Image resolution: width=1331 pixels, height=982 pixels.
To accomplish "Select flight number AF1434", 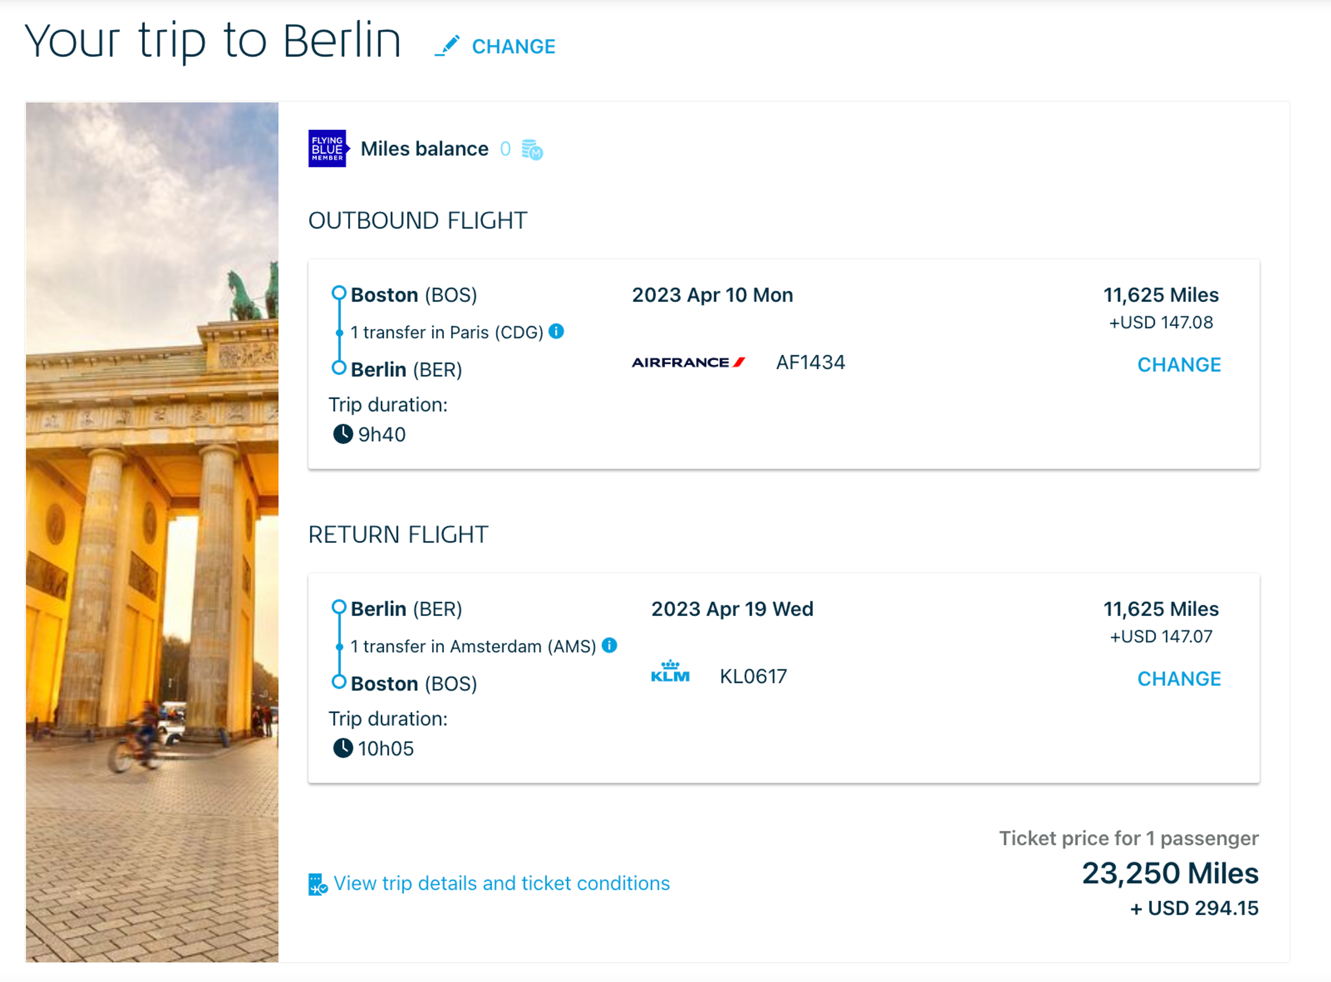I will [x=810, y=362].
